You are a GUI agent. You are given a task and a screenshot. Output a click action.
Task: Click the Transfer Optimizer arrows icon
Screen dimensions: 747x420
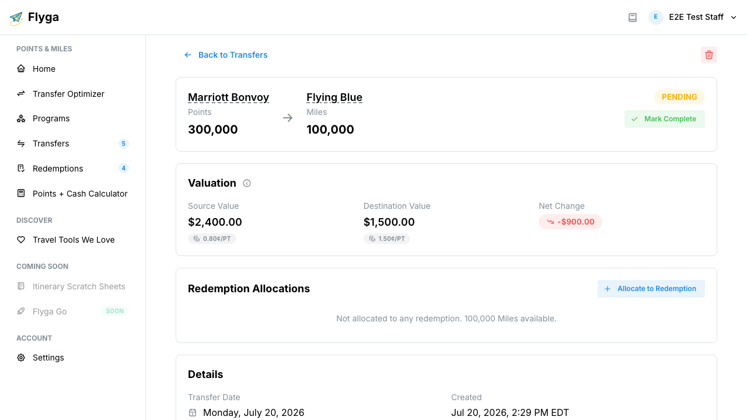tap(21, 94)
